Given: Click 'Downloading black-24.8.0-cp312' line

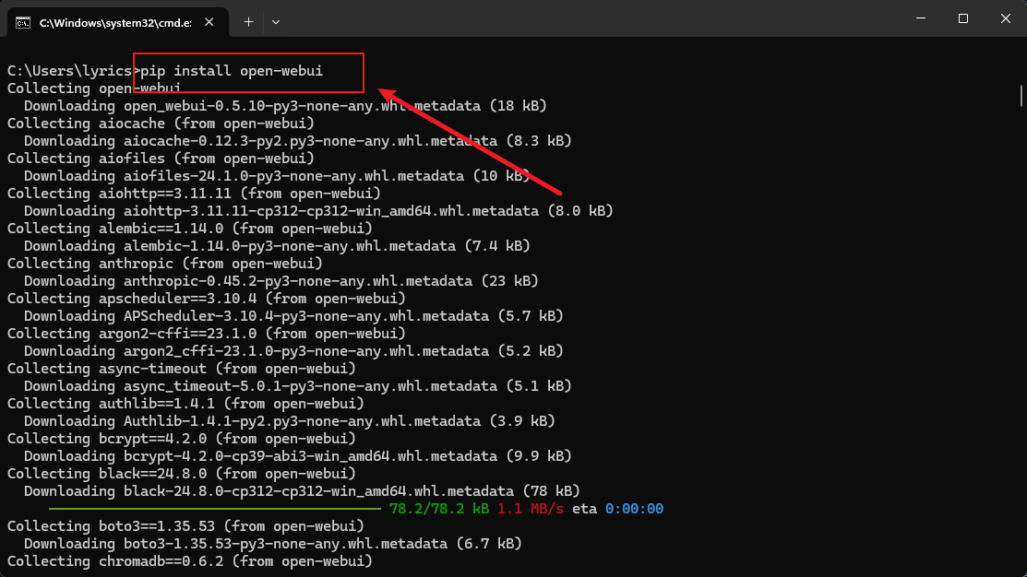Looking at the screenshot, I should coord(302,490).
